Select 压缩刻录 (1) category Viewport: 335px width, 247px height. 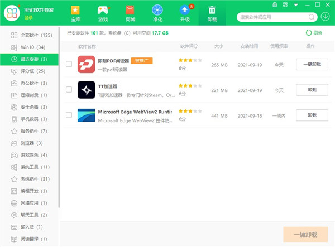29,95
